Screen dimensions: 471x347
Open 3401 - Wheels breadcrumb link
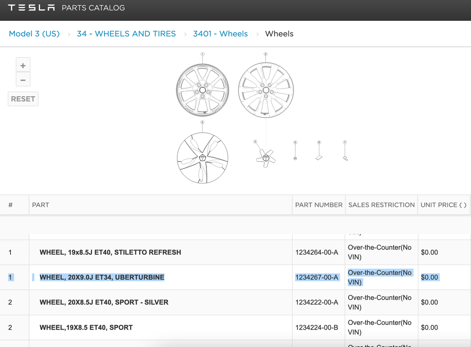coord(220,33)
